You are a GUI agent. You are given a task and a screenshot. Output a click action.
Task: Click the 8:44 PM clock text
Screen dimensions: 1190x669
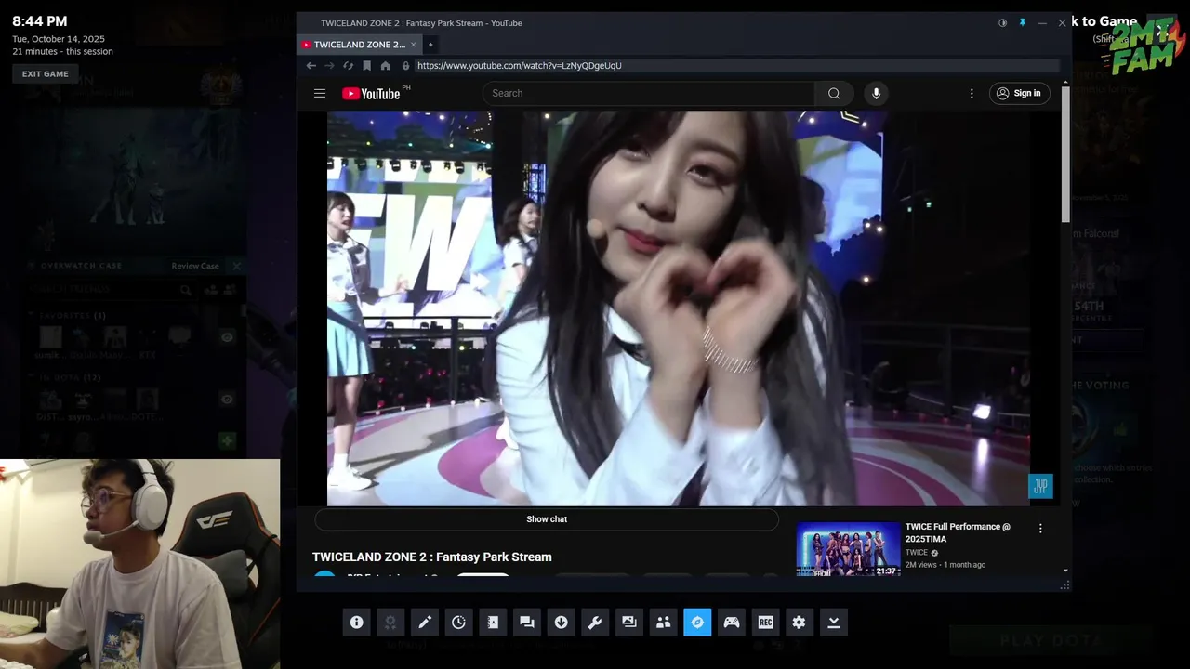coord(40,21)
